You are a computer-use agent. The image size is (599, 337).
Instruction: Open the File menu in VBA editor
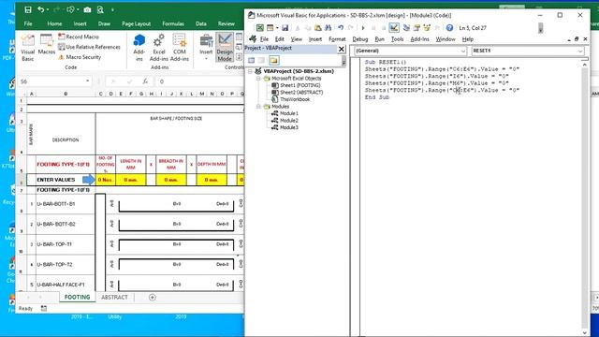264,39
